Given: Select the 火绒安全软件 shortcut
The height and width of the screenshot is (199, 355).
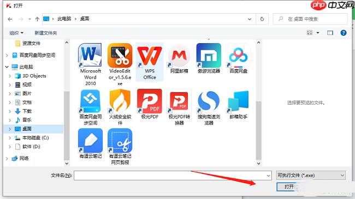Looking at the screenshot, I should pyautogui.click(x=120, y=107).
